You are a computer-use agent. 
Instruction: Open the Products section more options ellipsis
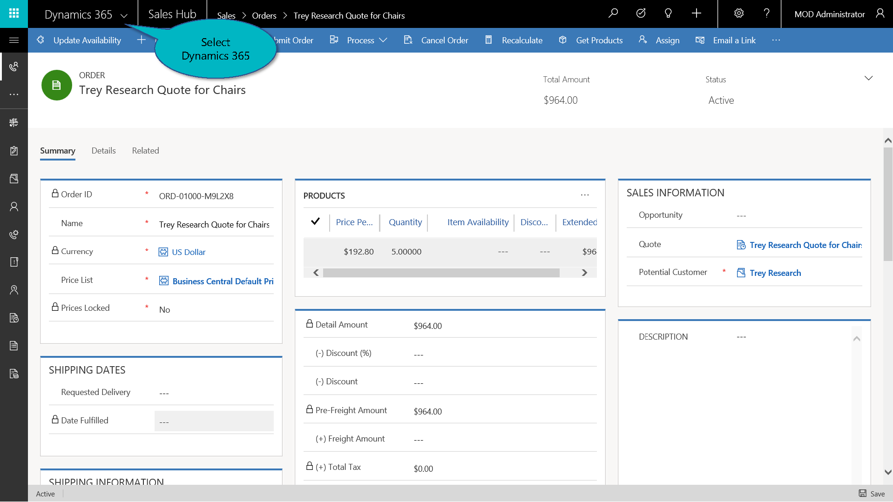coord(585,195)
